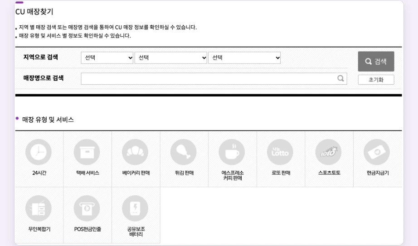Open the third region 선택 dropdown
Image resolution: width=418 pixels, height=246 pixels.
(x=244, y=58)
